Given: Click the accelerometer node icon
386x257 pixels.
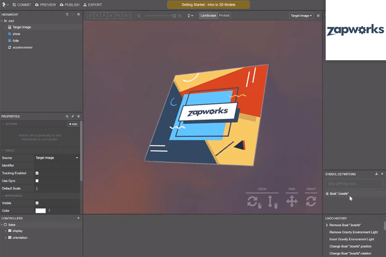Looking at the screenshot, I should 10,47.
